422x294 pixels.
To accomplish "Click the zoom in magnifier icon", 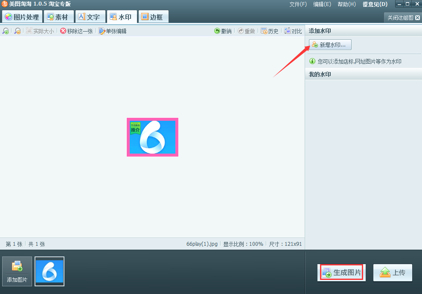I will pos(6,31).
